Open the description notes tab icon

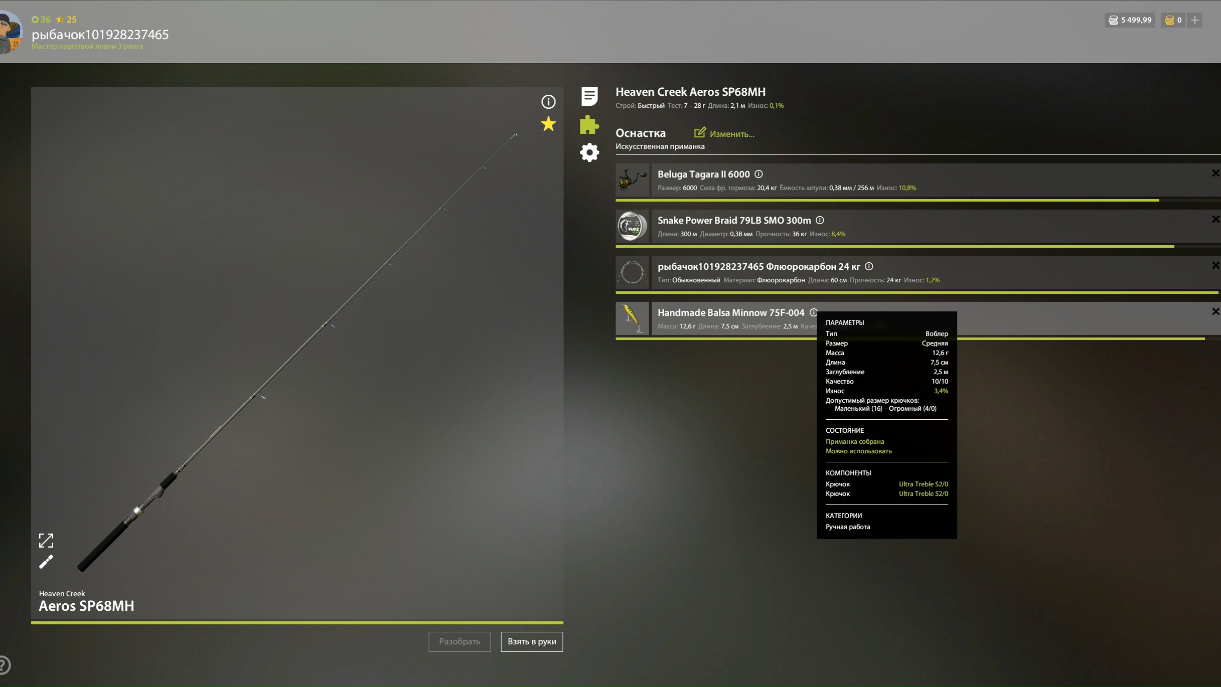[x=589, y=96]
